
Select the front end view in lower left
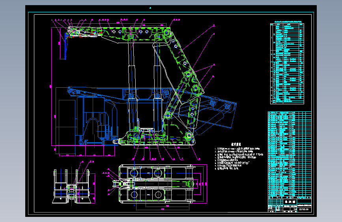71,186
